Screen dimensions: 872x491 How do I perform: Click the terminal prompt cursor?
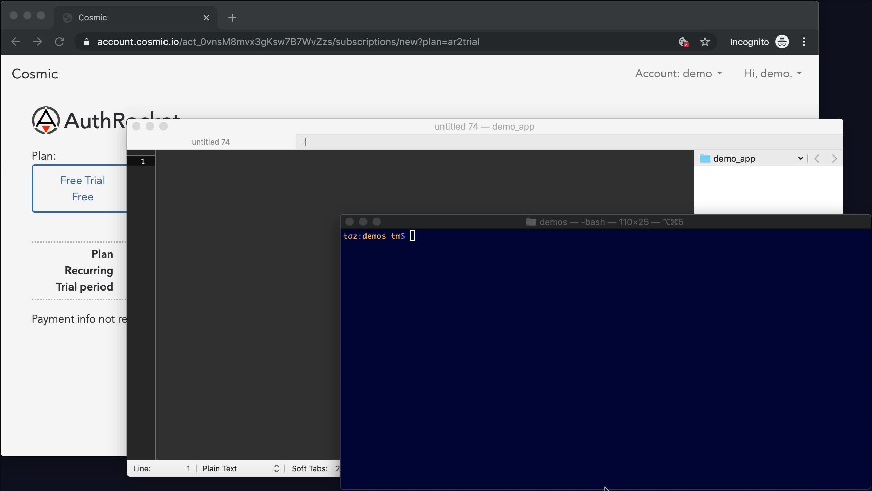(412, 236)
